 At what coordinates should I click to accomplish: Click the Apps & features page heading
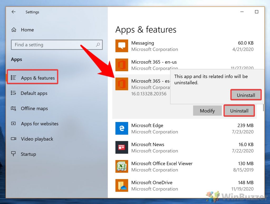click(146, 29)
